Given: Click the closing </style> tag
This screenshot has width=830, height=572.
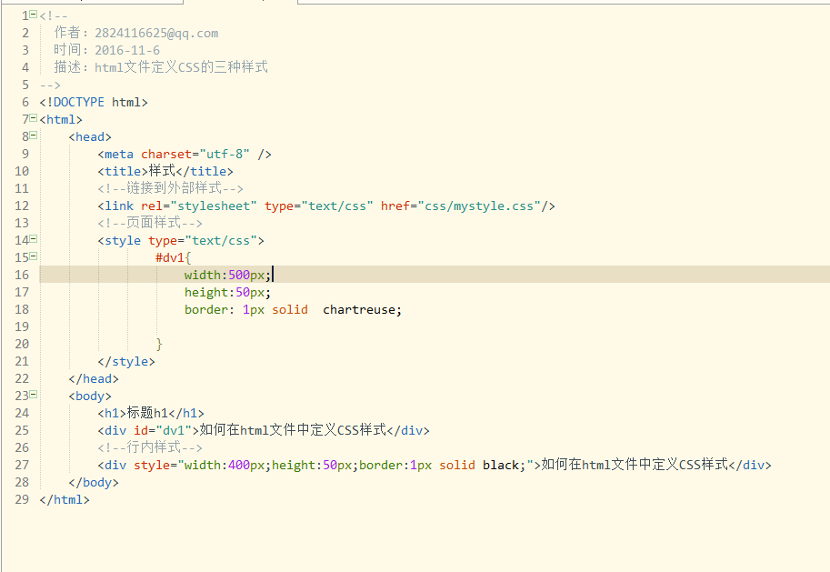Looking at the screenshot, I should [126, 361].
